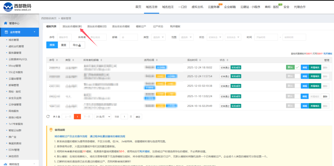Click 购买模板 link above the table
Image resolution: width=334 pixels, height=166 pixels.
click(328, 54)
